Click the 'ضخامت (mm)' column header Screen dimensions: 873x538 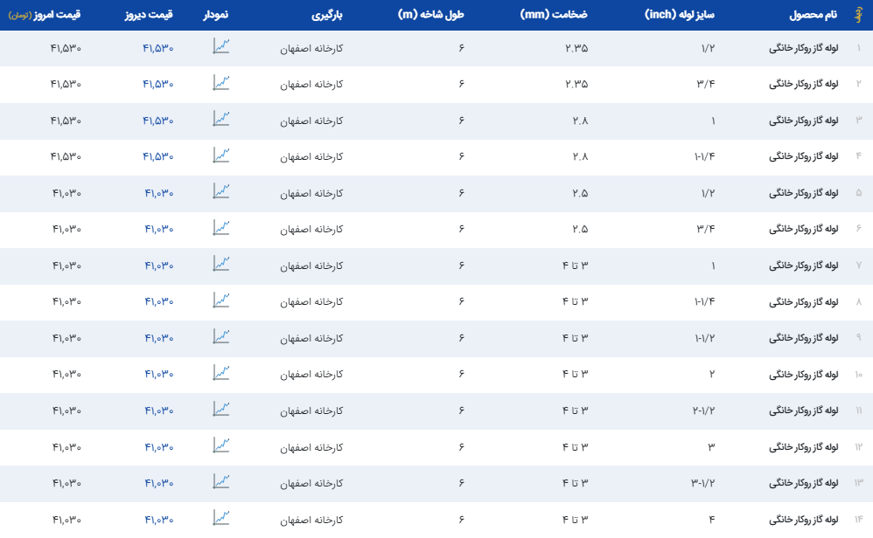coord(553,16)
